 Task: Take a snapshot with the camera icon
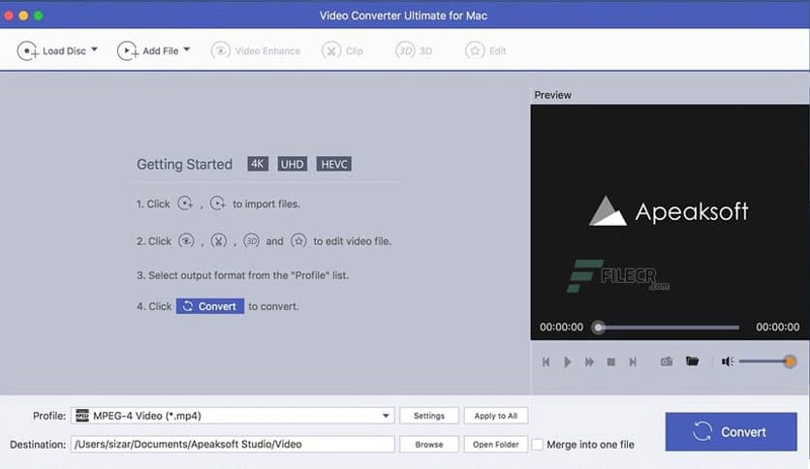[x=667, y=361]
